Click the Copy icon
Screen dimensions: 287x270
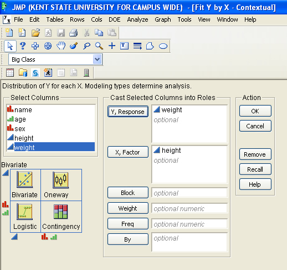coord(99,33)
